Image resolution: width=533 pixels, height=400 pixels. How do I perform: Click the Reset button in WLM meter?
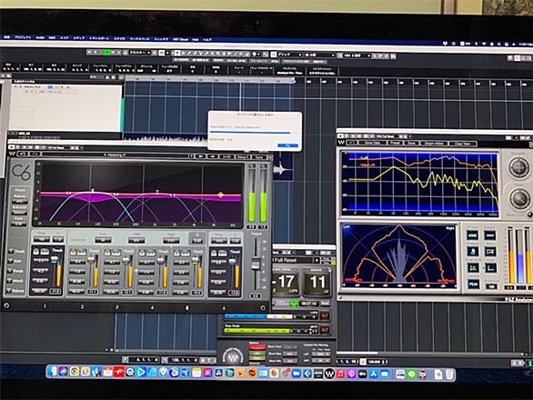[325, 304]
